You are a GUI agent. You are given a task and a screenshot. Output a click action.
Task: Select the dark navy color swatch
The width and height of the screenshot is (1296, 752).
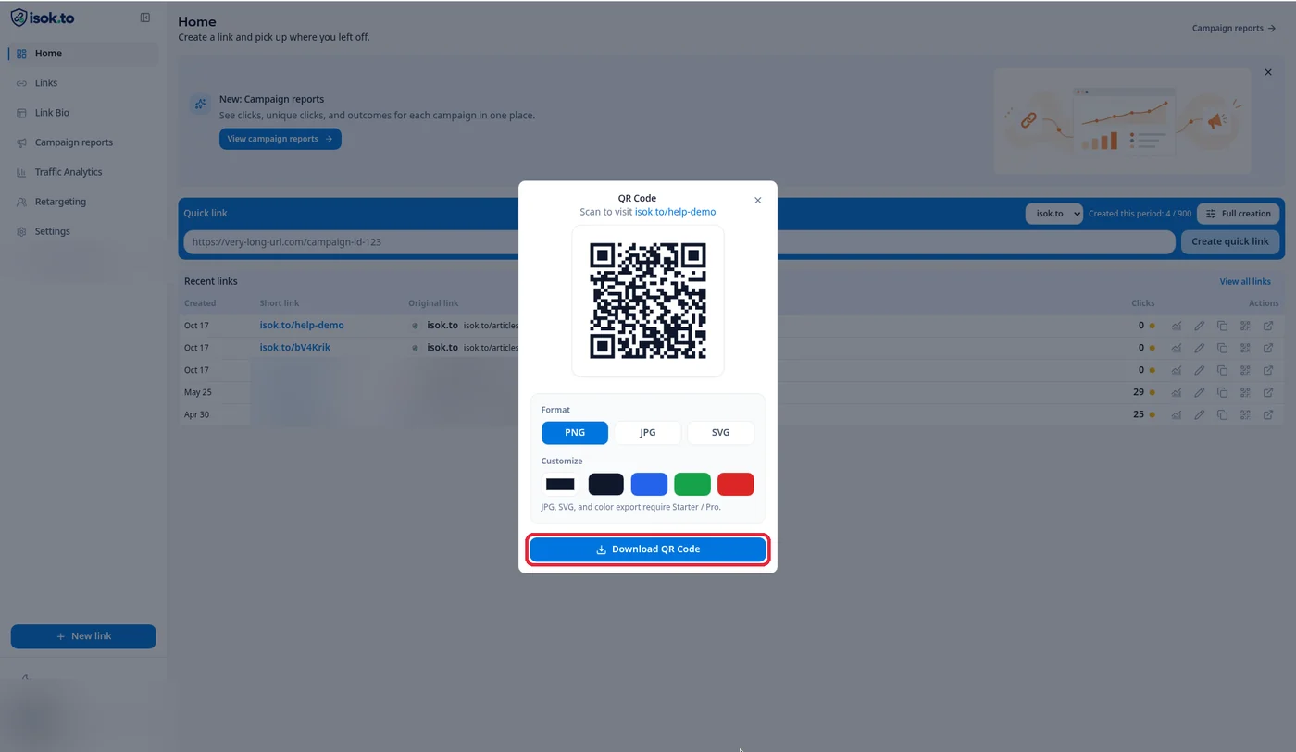(606, 484)
